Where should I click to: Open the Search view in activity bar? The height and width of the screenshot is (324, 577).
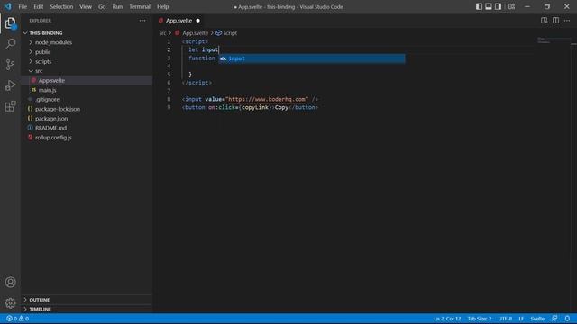coord(10,44)
